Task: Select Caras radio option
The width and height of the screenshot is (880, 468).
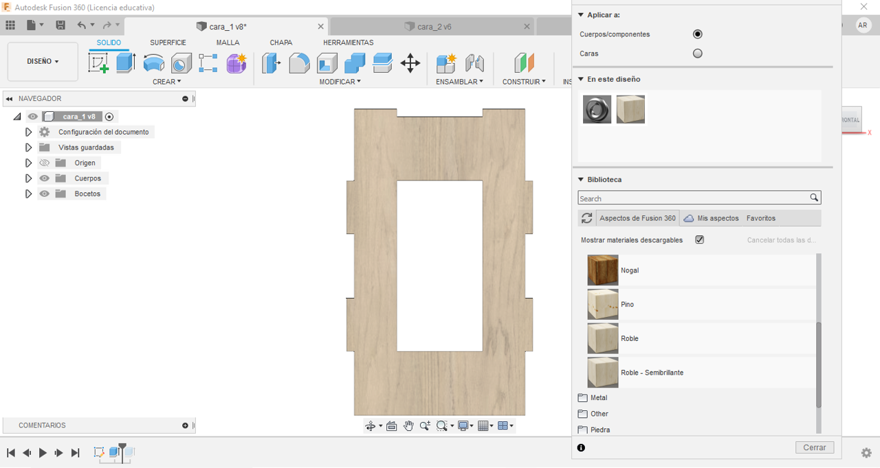Action: click(698, 54)
